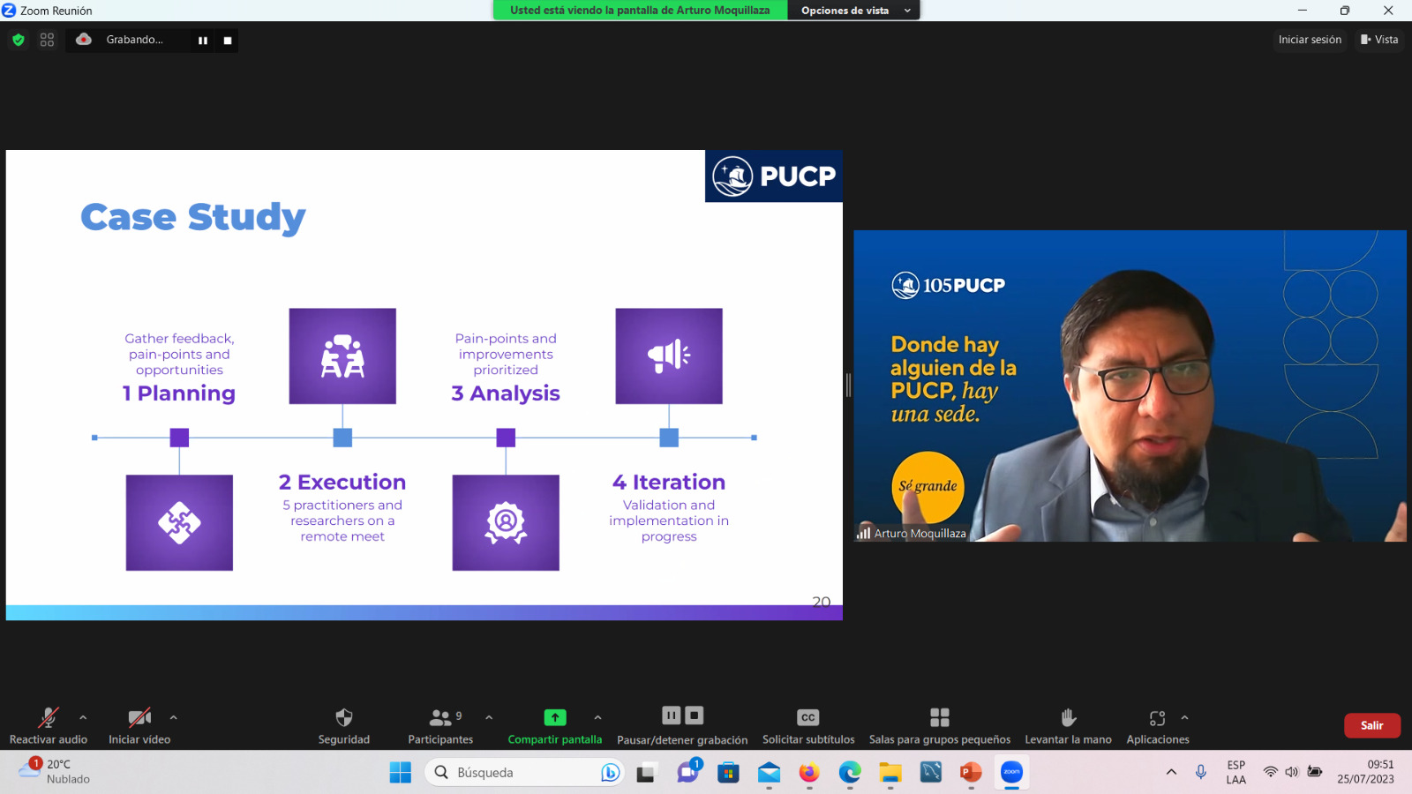This screenshot has width=1412, height=794.
Task: Click the green encryption shield icon
Action: pos(19,40)
